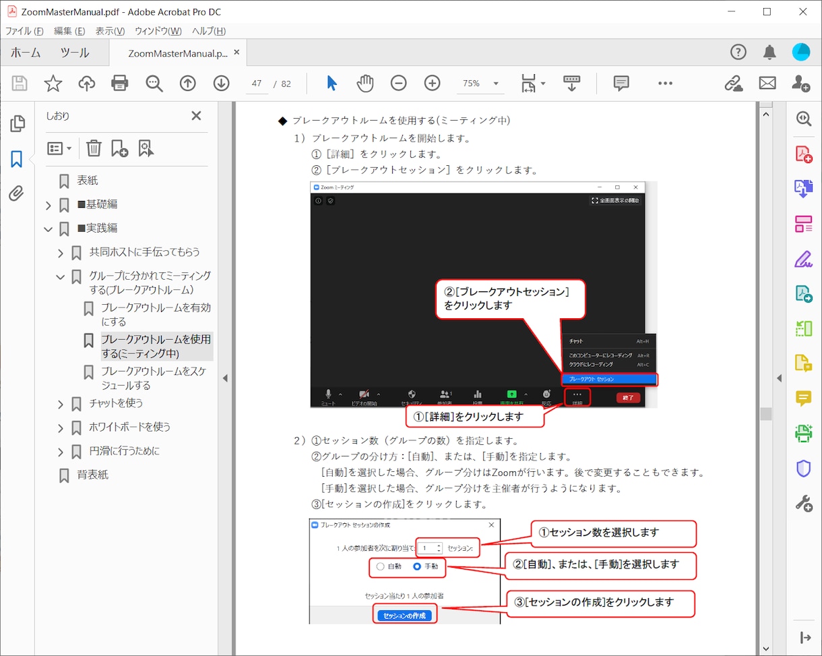Image resolution: width=822 pixels, height=656 pixels.
Task: Collapse right tools pane arrow
Action: pyautogui.click(x=779, y=378)
